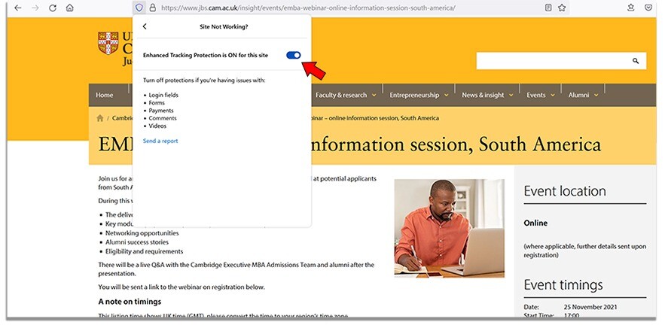
Task: Expand the Faculty & research dropdown arrow
Action: [374, 96]
